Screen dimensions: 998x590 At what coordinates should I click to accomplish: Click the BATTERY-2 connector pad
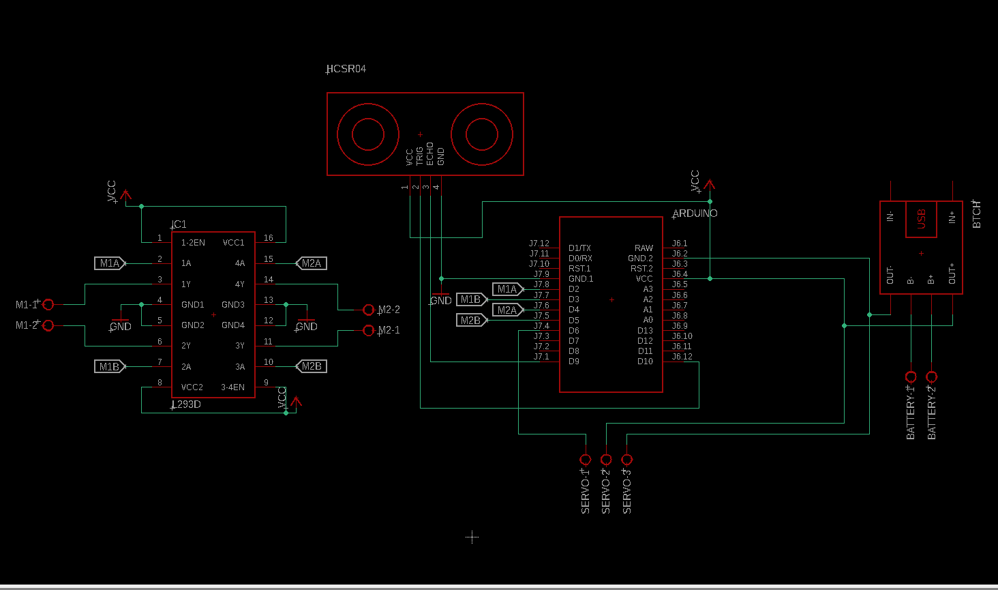tap(932, 377)
